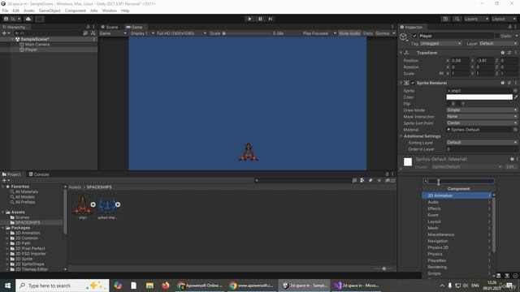
Task: Toggle the Static checkbox
Action: point(497,36)
